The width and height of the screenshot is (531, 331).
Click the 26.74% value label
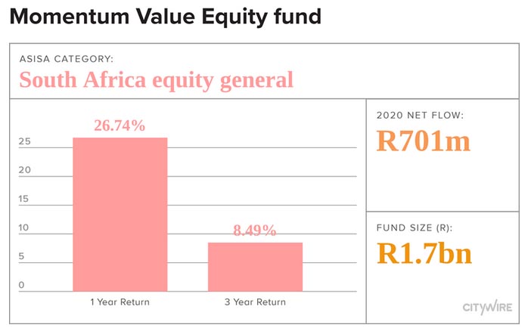pos(120,125)
